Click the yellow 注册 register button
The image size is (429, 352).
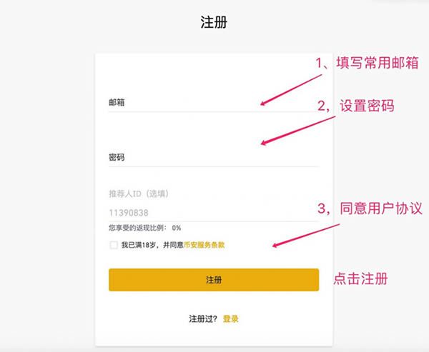pos(214,280)
